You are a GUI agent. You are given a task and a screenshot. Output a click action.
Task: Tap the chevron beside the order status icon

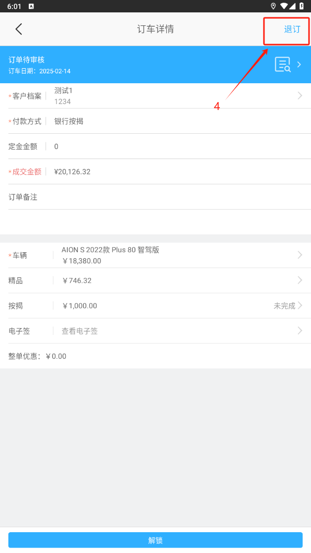pyautogui.click(x=299, y=64)
